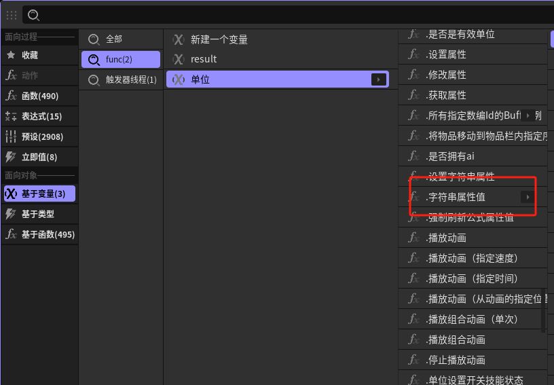Choose .是否是有效单位 function

pos(473,35)
